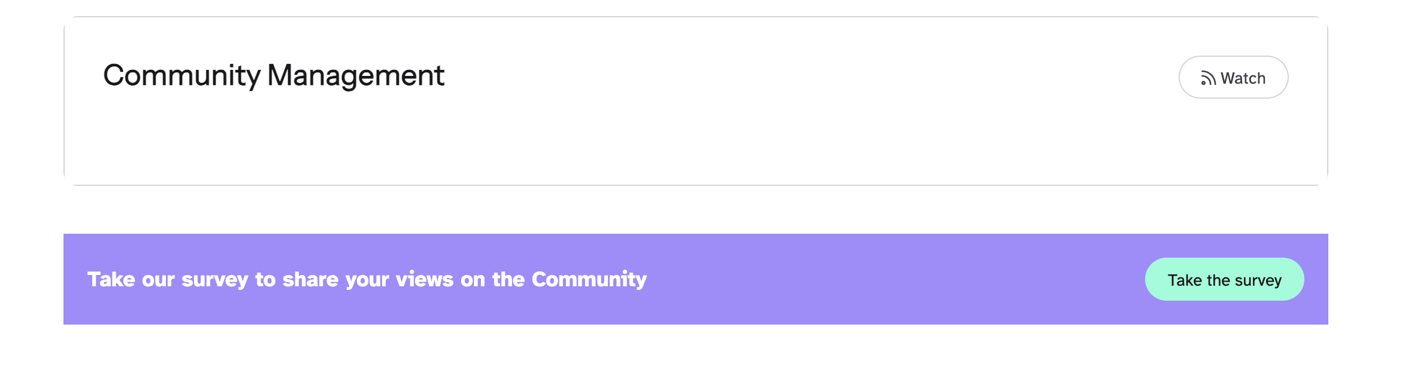This screenshot has height=373, width=1405.
Task: Watch the Community Management forum
Action: (1233, 78)
